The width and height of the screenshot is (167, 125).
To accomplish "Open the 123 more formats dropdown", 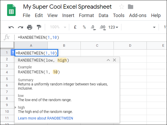I will point(113,27).
